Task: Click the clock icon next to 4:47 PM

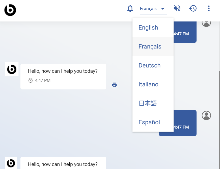Action: coord(31,81)
